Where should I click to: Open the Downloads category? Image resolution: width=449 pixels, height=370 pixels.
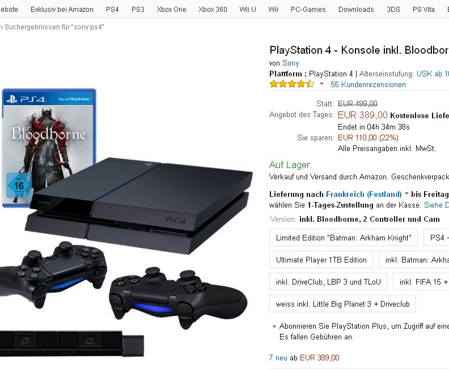coord(356,10)
